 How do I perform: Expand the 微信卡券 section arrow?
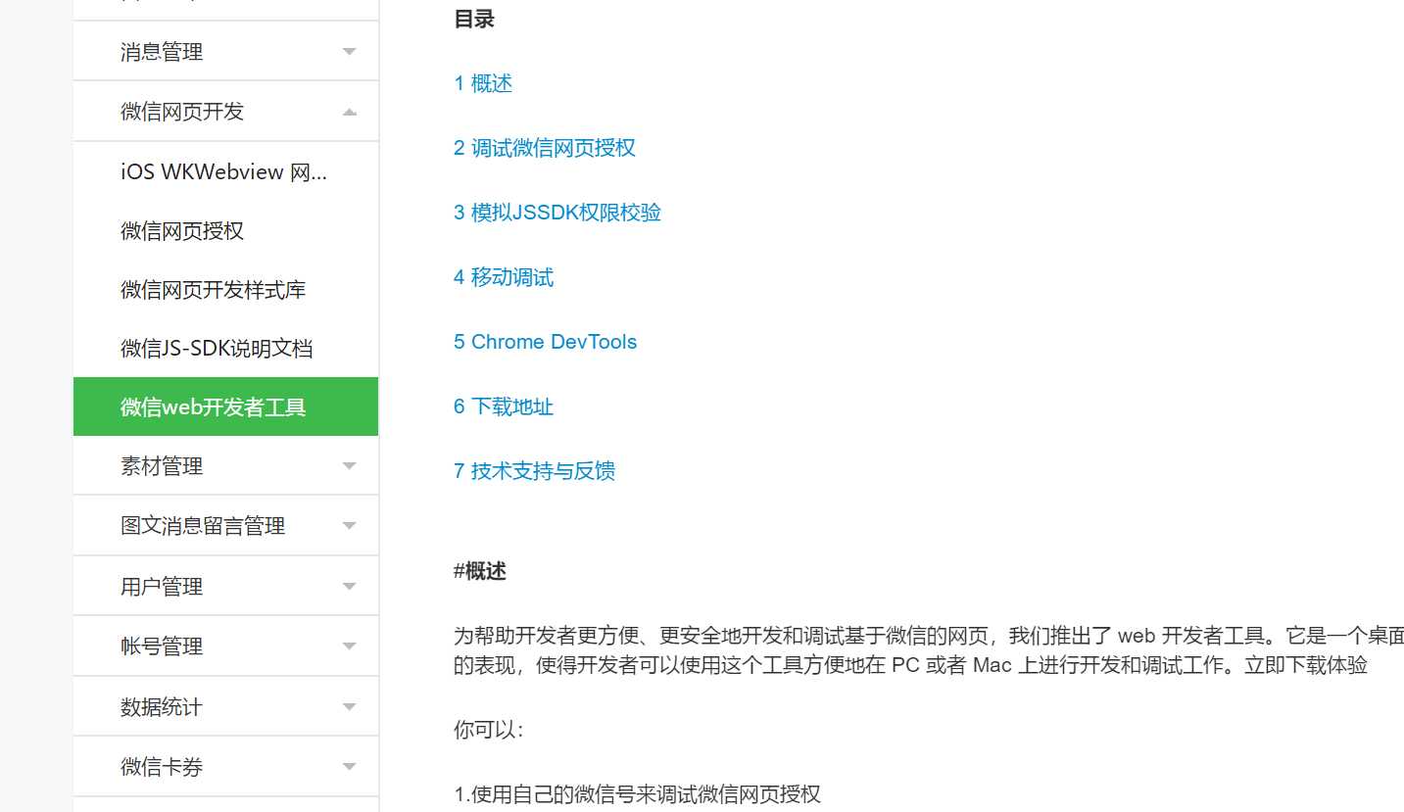(x=350, y=767)
